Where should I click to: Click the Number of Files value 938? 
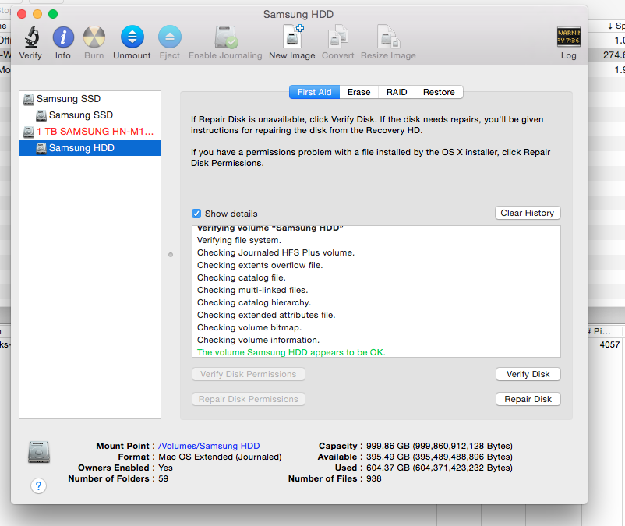[x=374, y=478]
